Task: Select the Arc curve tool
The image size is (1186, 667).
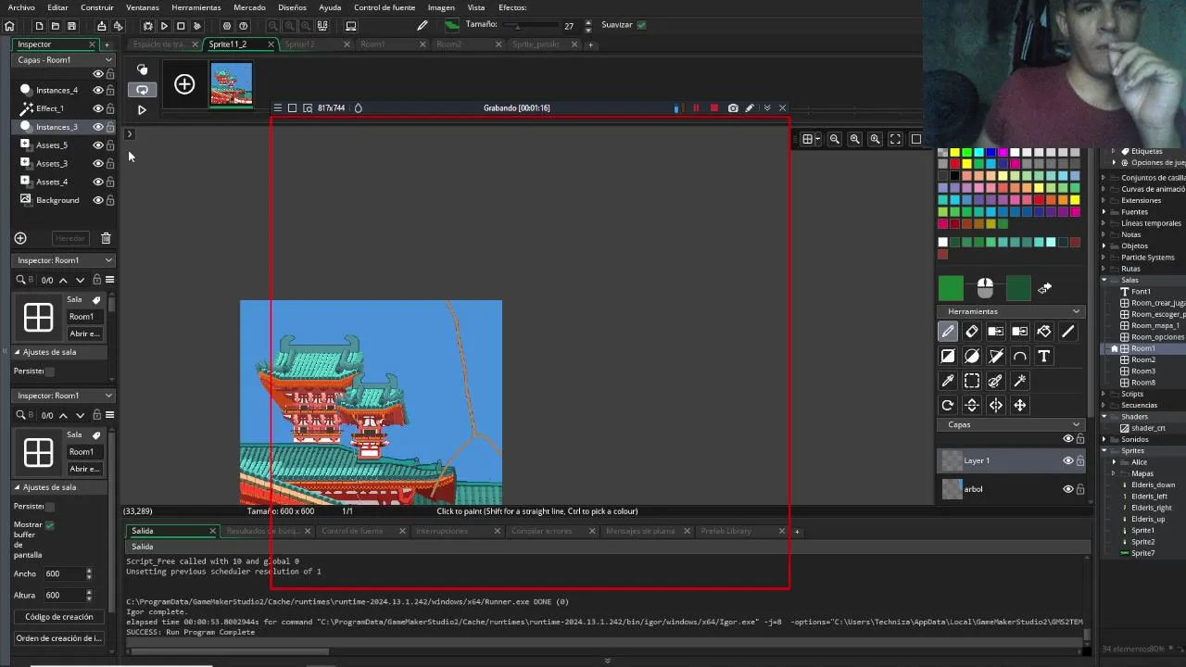Action: tap(1020, 356)
